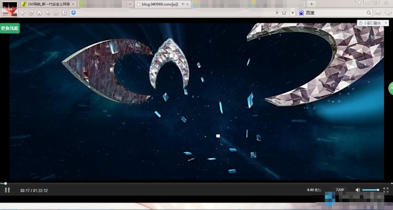This screenshot has width=393, height=210.
Task: Mute the video speaker icon
Action: (358, 190)
